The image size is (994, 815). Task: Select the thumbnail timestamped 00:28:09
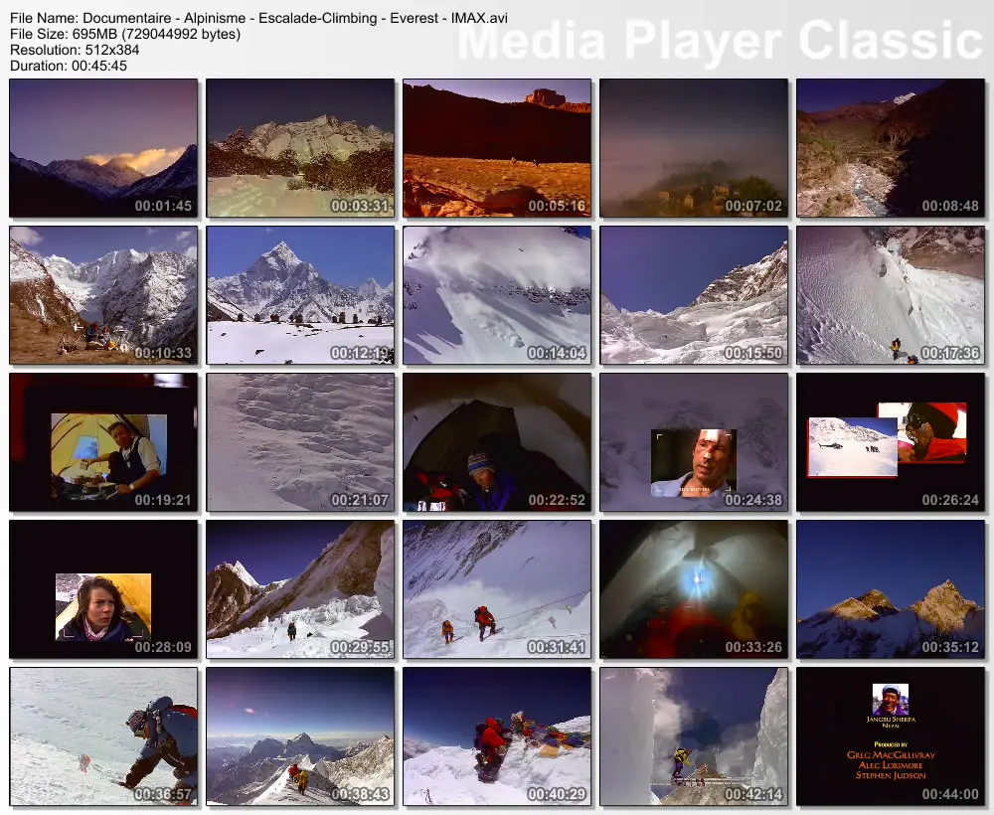click(x=103, y=589)
